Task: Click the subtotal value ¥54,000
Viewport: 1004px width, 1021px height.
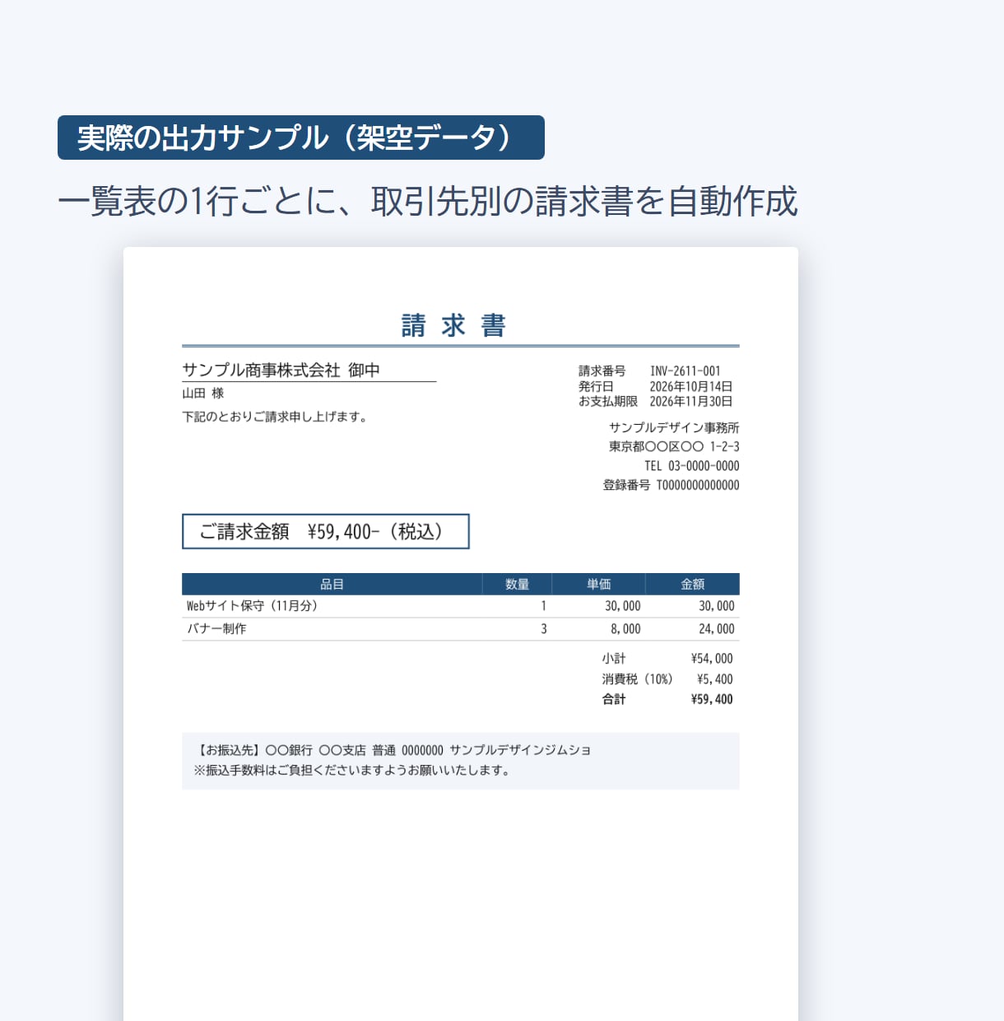Action: coord(712,659)
